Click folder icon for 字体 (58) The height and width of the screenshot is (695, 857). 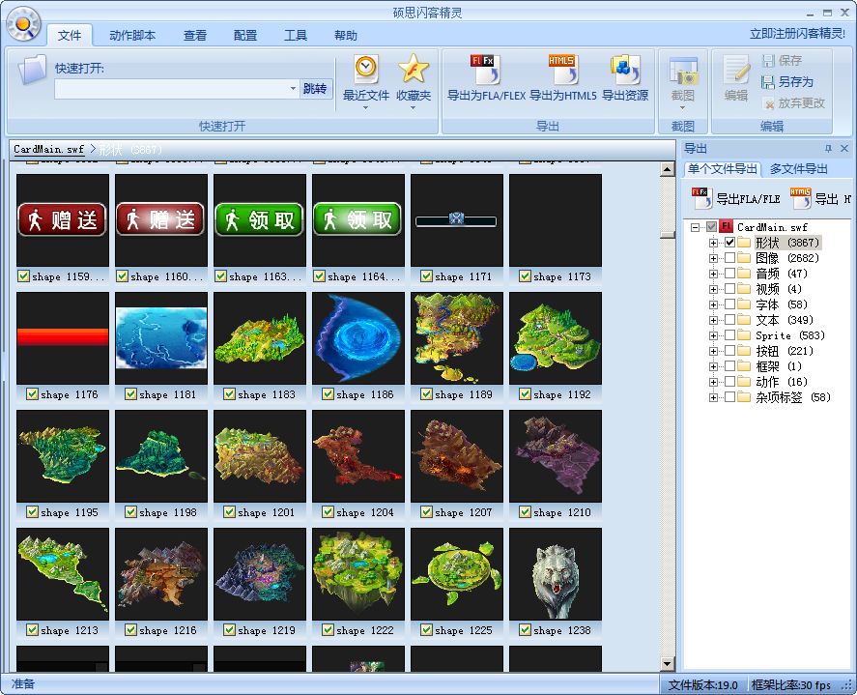(743, 304)
